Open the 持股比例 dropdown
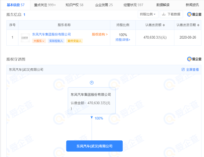Image resolution: width=204 pixels, height=157 pixels. (x=148, y=14)
